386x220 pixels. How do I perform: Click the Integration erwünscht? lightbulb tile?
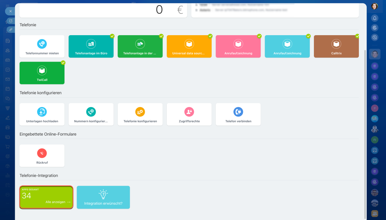click(x=103, y=197)
